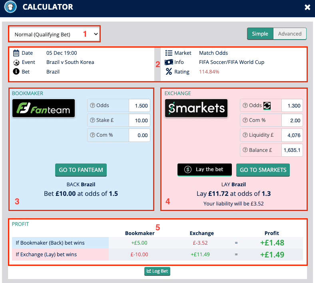The width and height of the screenshot is (315, 283).
Task: Click 'If Exchange (Lay) bet wins' row label
Action: pos(46,255)
